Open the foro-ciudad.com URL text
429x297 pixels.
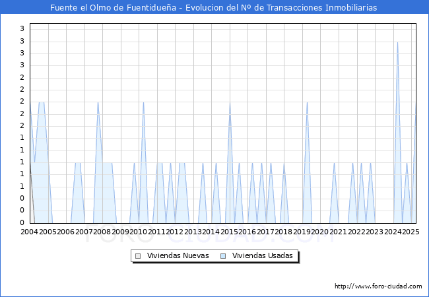pos(378,286)
